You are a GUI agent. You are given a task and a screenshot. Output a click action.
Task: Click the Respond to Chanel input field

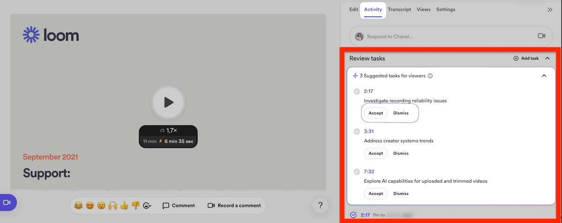pos(443,36)
